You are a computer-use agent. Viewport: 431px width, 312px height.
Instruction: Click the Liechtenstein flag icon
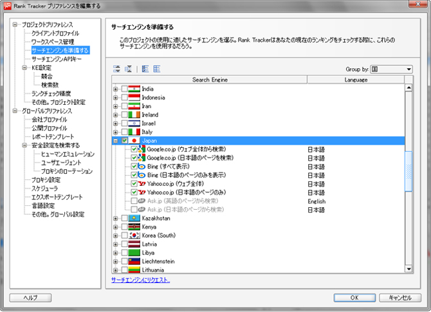[134, 261]
